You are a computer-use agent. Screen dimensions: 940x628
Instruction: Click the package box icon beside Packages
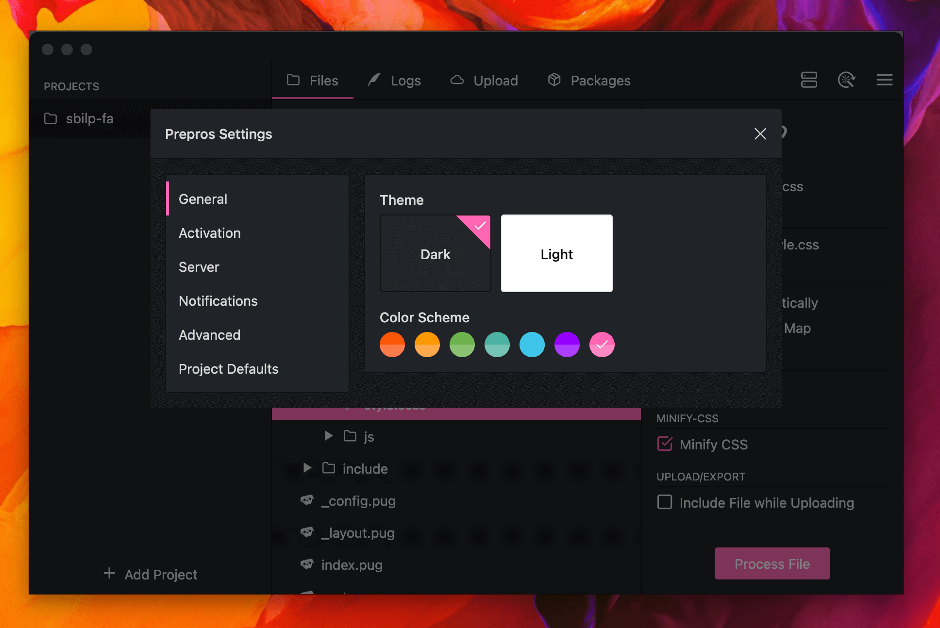(x=554, y=80)
